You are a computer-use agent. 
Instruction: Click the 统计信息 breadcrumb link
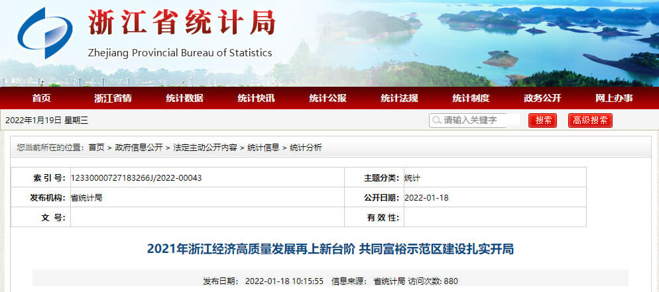tap(263, 148)
